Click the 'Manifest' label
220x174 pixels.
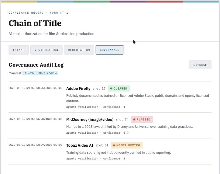(15, 73)
